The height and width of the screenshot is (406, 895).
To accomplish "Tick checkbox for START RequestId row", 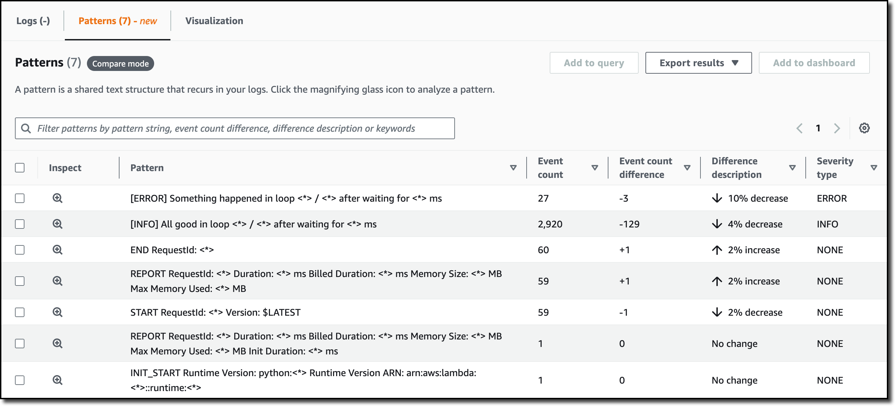I will 20,312.
